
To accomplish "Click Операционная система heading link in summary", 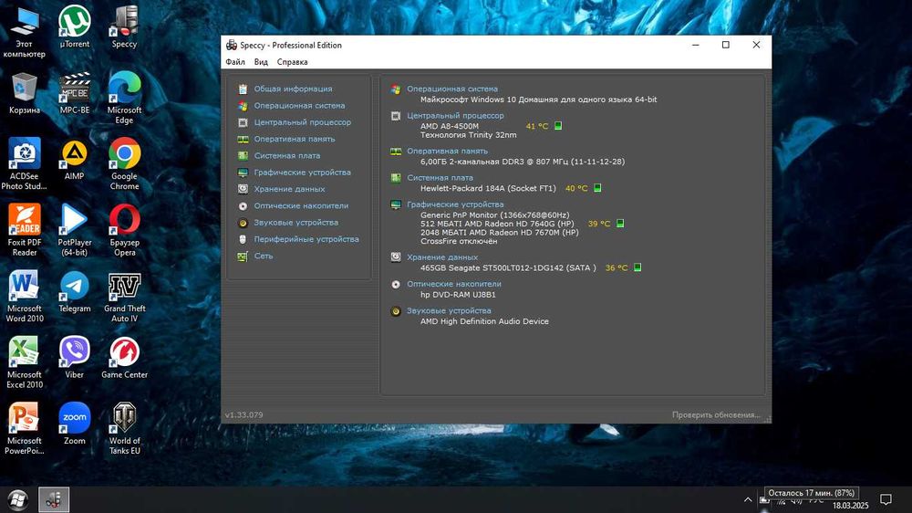I will [x=452, y=89].
